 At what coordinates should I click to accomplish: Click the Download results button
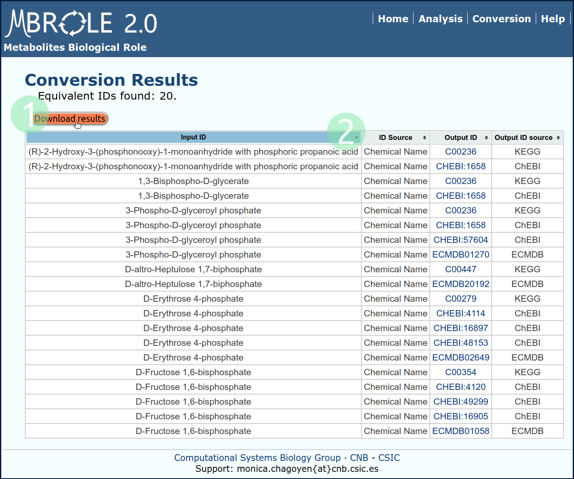[70, 119]
